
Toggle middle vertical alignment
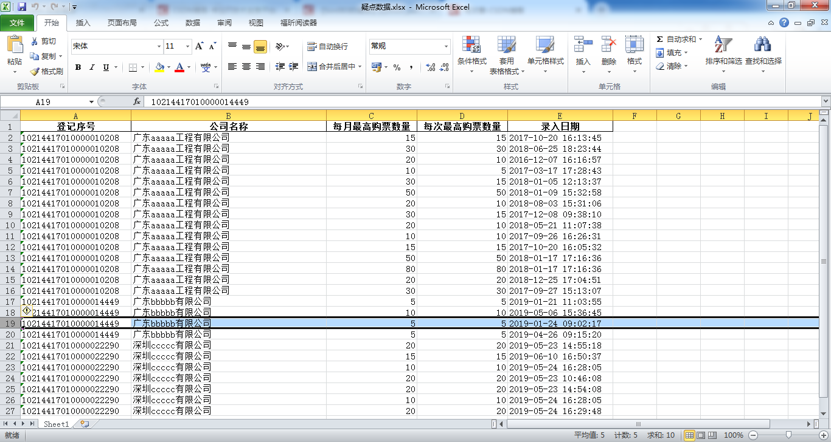[x=246, y=46]
